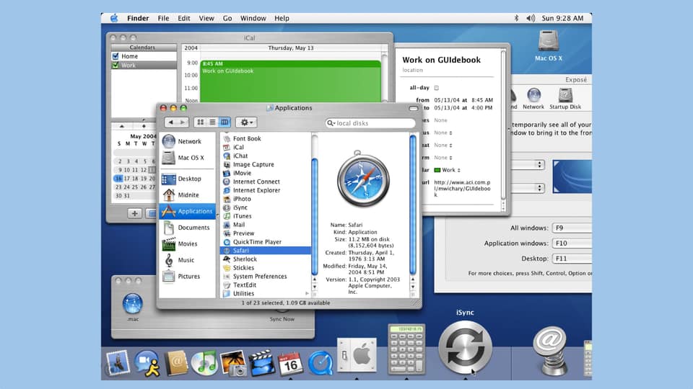This screenshot has width=693, height=389.
Task: Click the Bluetooth menu bar icon
Action: pos(515,18)
